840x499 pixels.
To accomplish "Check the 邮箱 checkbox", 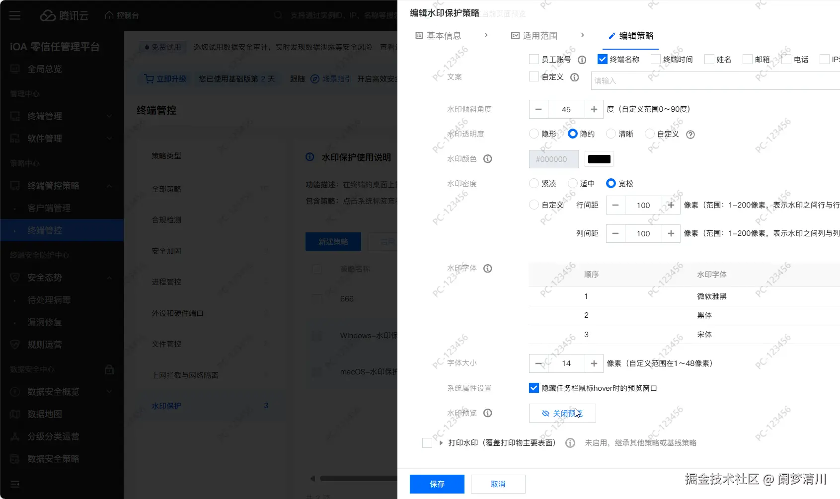I will (748, 60).
